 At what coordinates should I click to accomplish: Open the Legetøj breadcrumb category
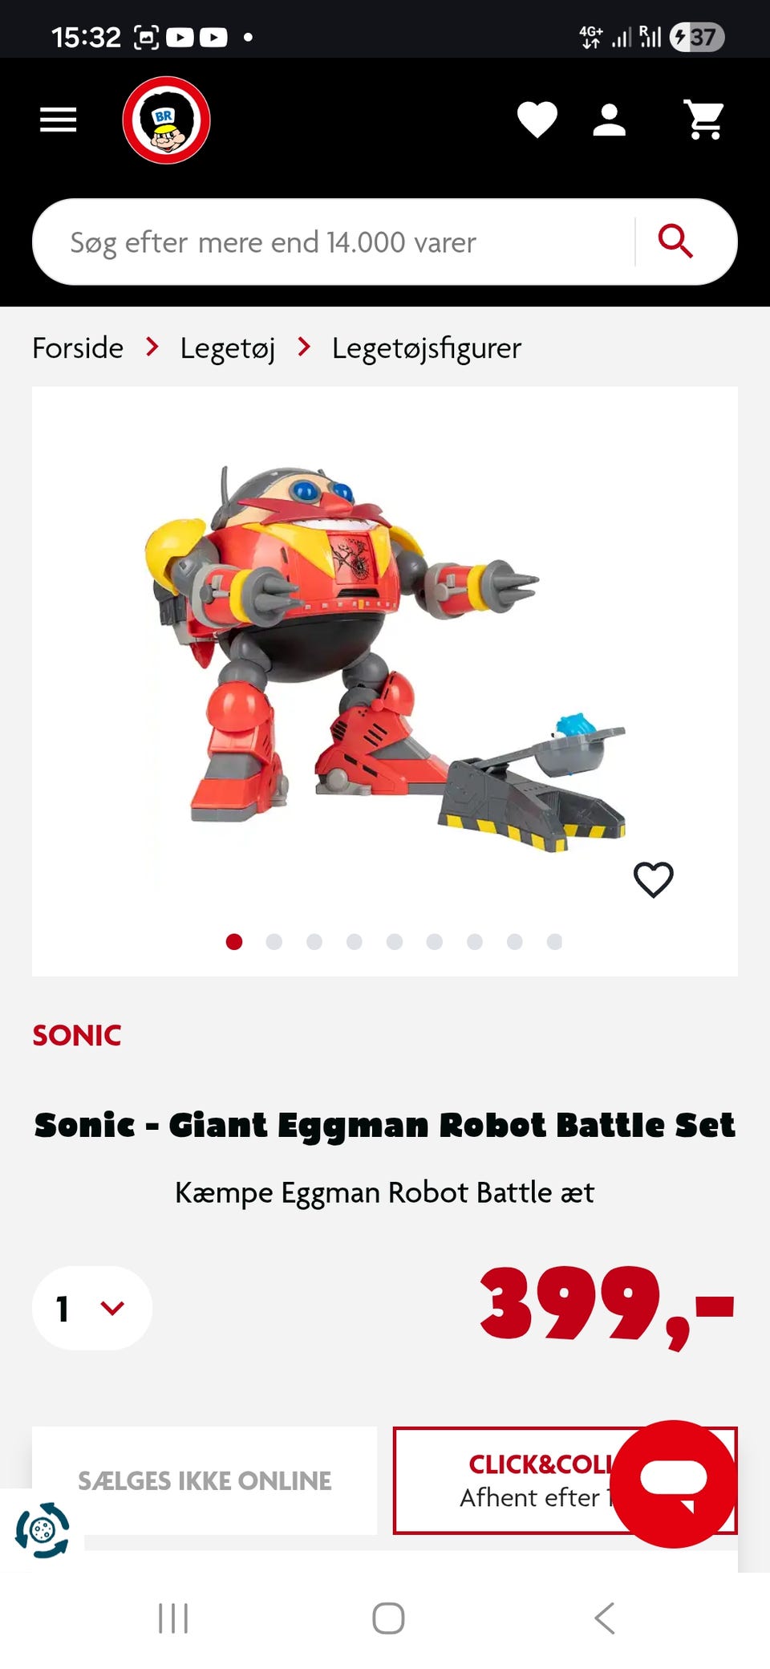pos(228,348)
